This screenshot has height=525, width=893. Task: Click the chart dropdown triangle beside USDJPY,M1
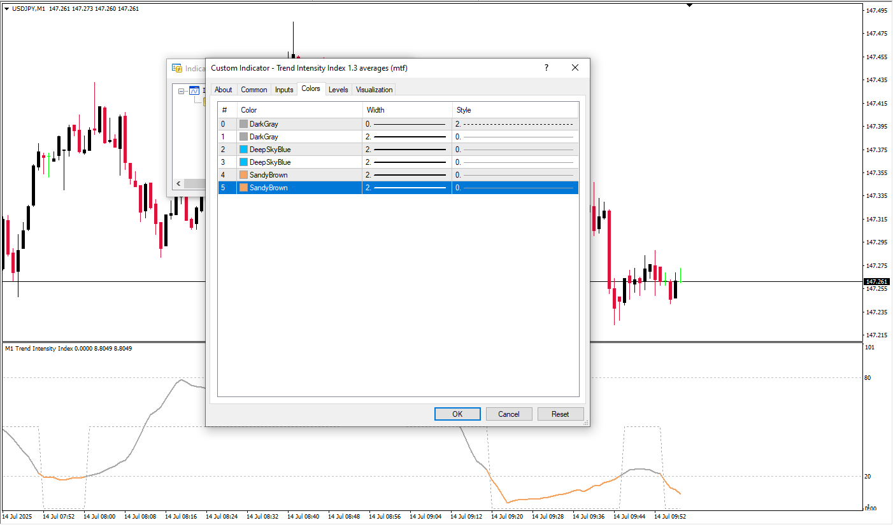7,9
